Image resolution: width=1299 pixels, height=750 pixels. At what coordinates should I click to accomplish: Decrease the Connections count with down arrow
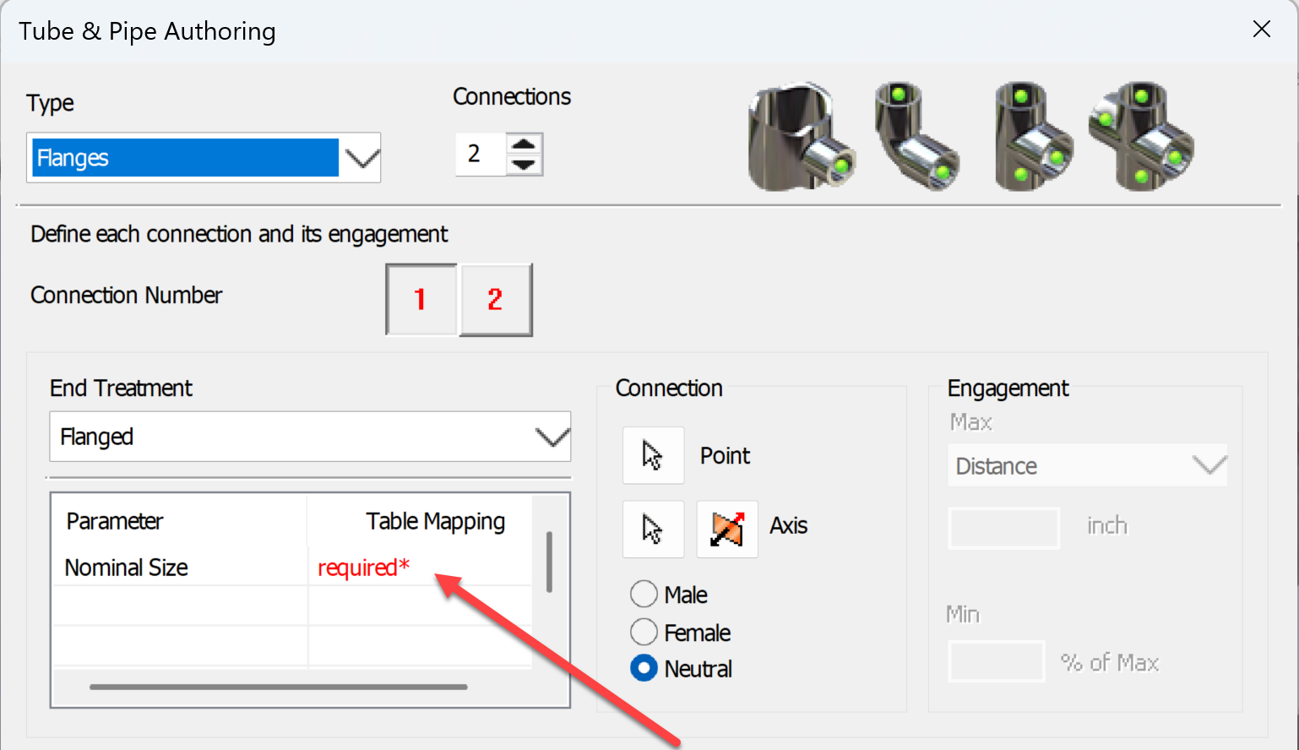(524, 164)
